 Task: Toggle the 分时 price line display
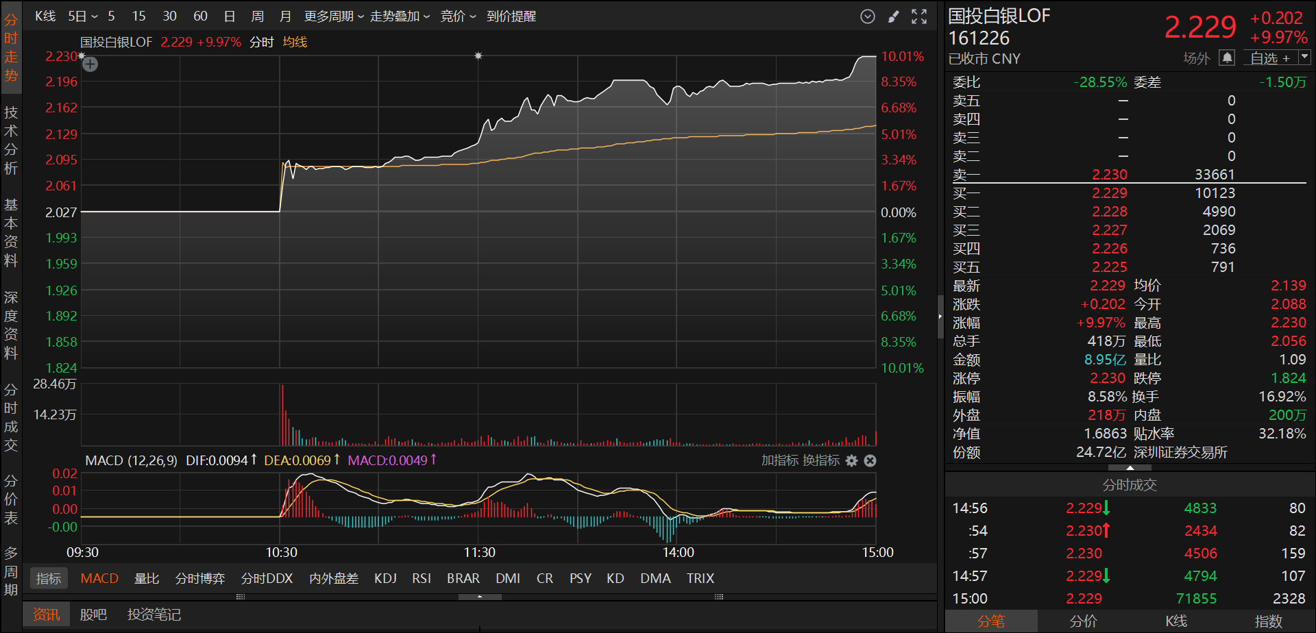coord(261,42)
